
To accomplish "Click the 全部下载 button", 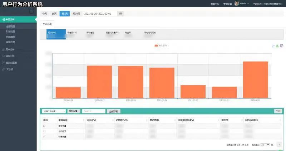I will (114, 111).
